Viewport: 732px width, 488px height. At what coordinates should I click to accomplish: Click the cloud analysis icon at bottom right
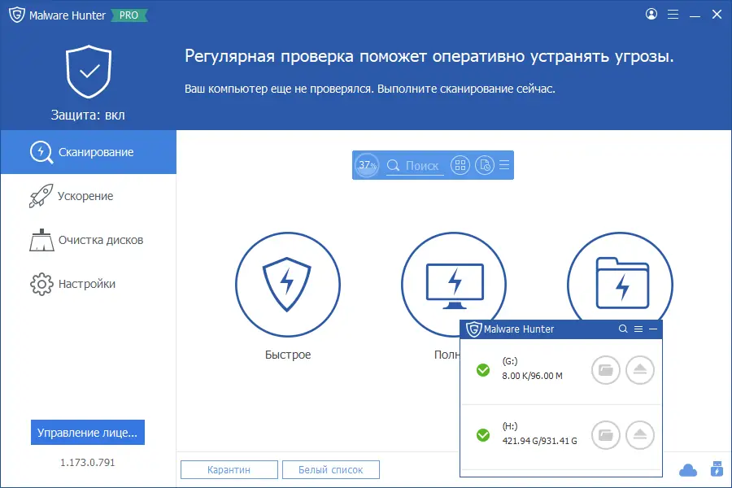687,470
